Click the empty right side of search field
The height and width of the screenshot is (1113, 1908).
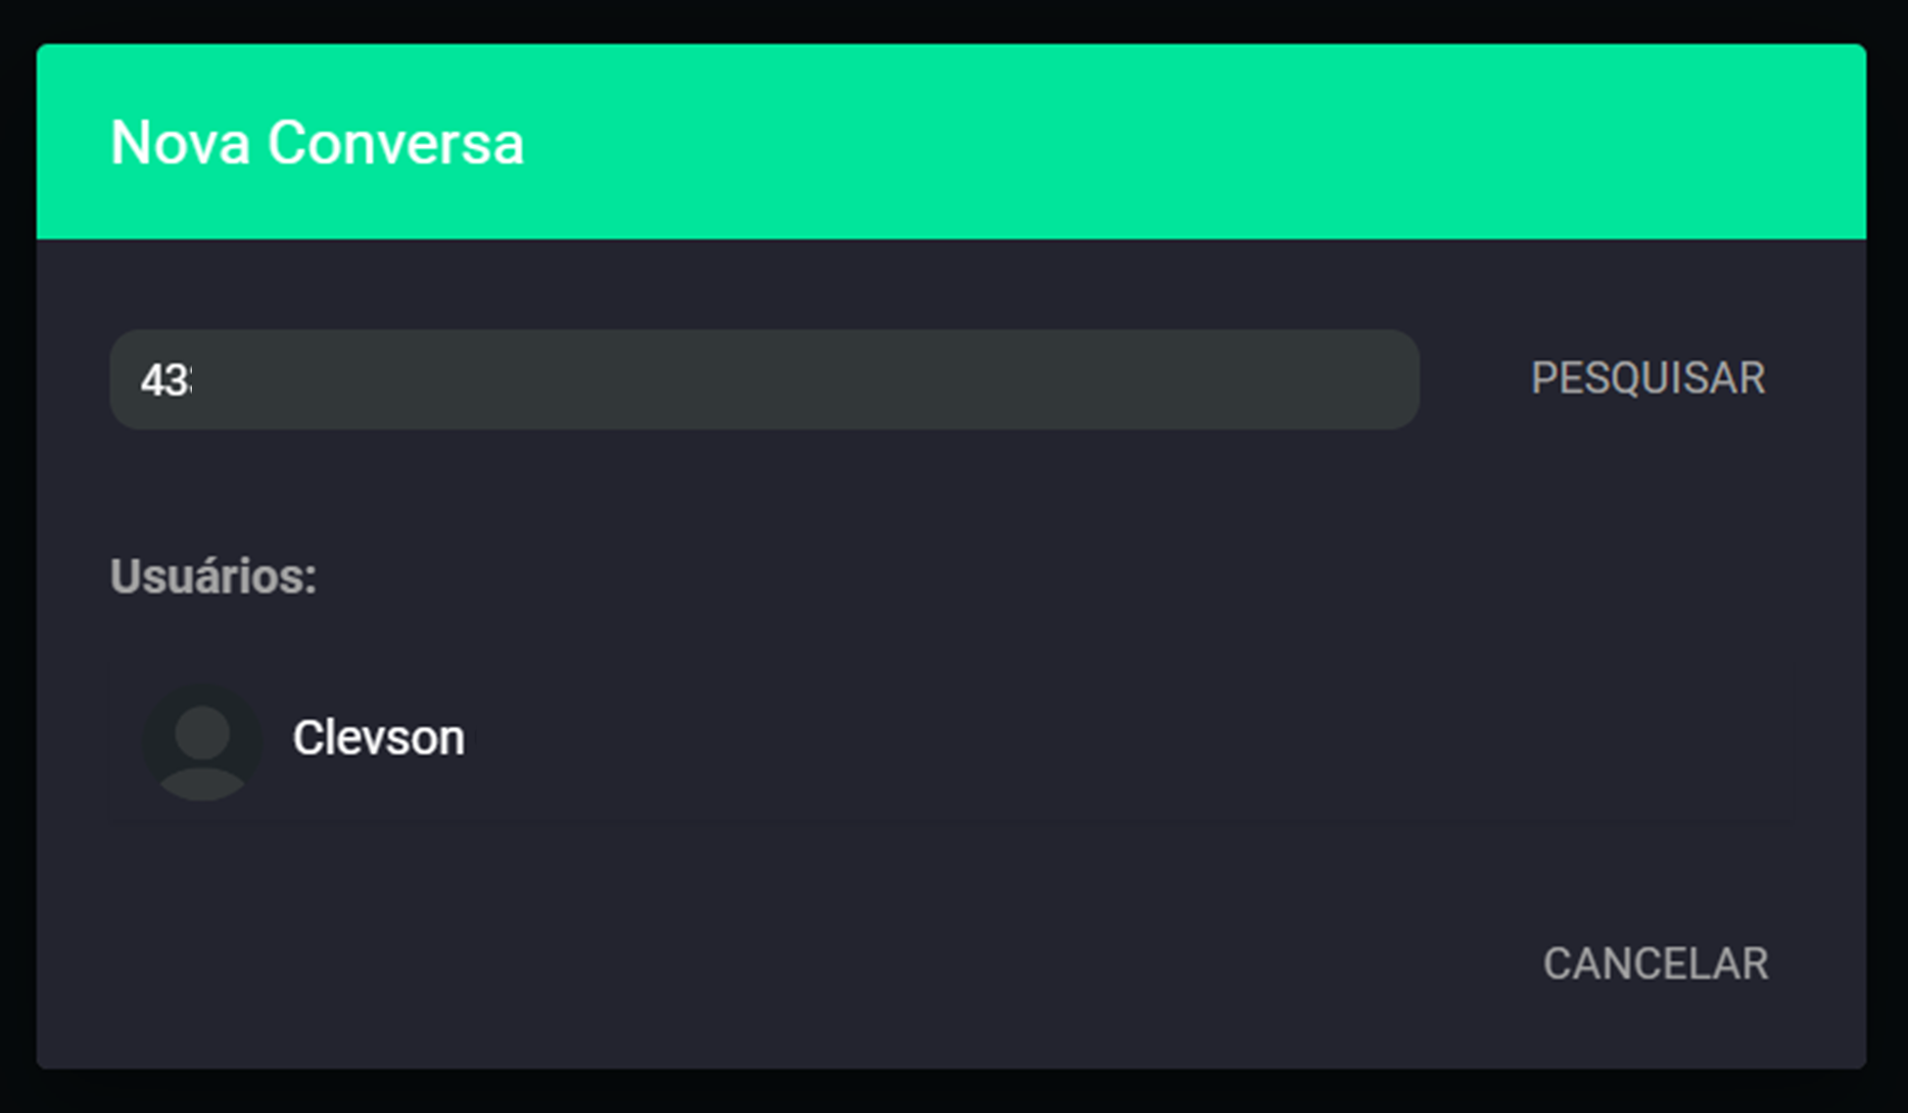pyautogui.click(x=979, y=380)
